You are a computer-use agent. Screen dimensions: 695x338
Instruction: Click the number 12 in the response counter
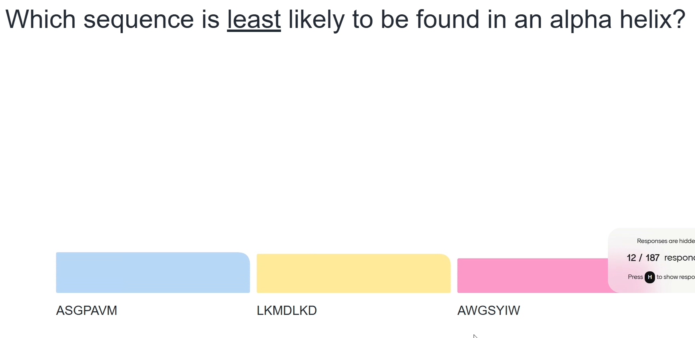(631, 258)
